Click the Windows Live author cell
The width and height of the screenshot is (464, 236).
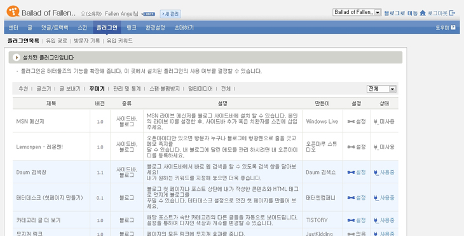pos(322,121)
